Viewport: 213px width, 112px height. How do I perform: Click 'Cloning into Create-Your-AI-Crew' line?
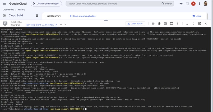[23, 65]
